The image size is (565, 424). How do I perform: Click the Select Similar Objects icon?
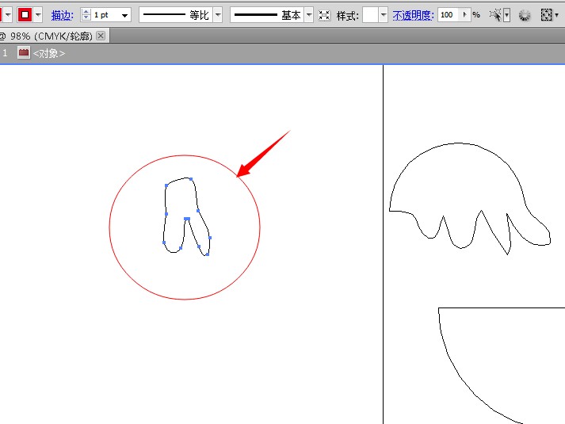pyautogui.click(x=495, y=15)
